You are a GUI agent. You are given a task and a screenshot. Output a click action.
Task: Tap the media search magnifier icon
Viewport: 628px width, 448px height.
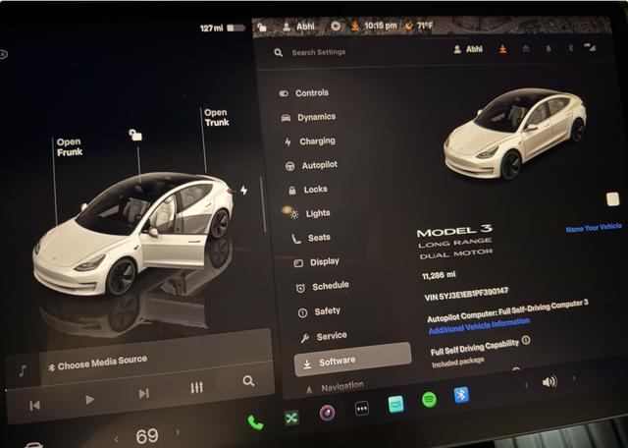(248, 380)
